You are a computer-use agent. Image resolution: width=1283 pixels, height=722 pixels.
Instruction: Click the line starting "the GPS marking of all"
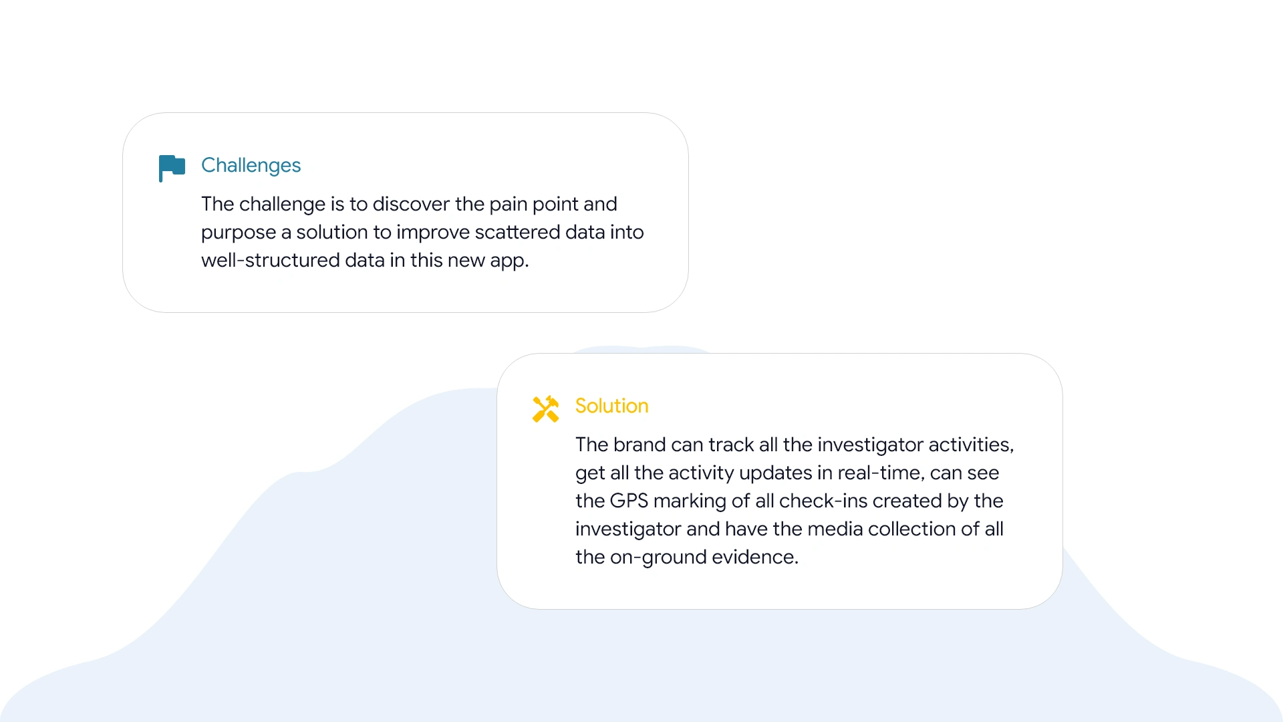click(x=789, y=501)
